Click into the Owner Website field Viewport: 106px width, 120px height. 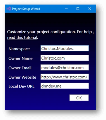click(64, 77)
